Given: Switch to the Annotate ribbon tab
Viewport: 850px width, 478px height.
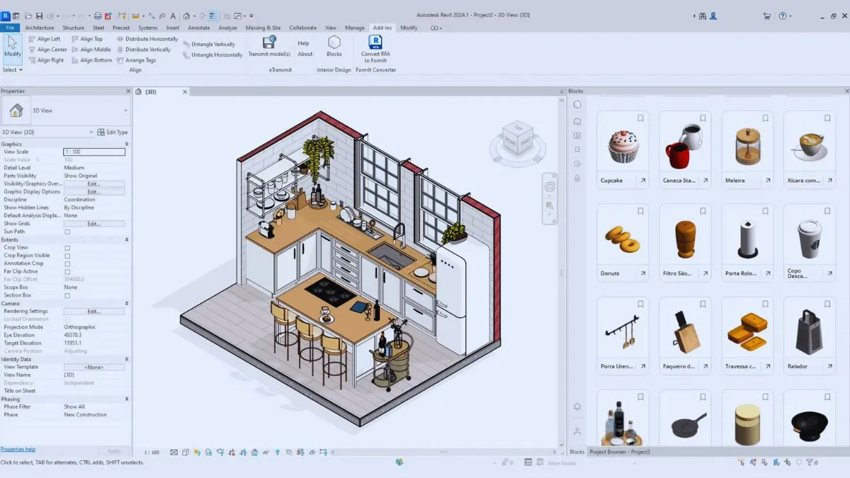Looking at the screenshot, I should click(198, 28).
